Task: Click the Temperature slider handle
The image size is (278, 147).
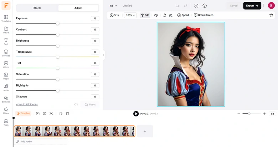Action: 58,57
